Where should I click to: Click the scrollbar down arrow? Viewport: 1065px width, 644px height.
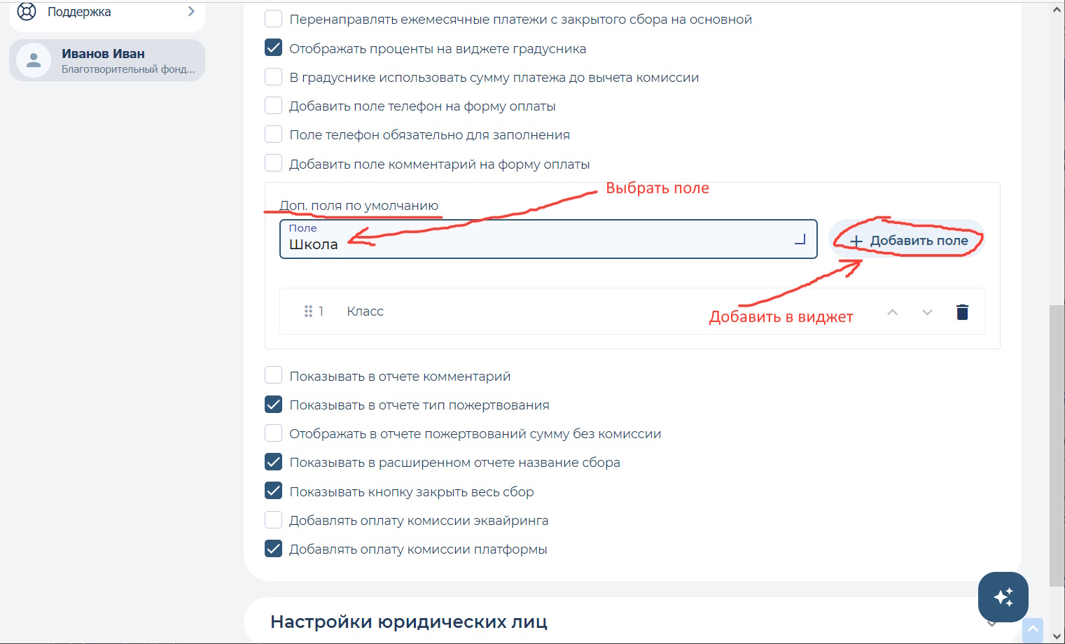pos(1057,636)
